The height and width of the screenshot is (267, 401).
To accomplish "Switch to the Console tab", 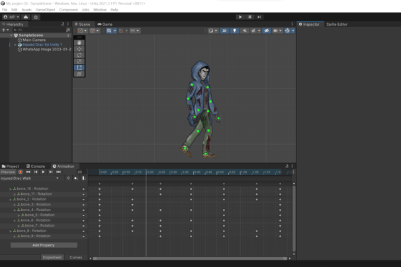I will [36, 167].
